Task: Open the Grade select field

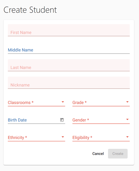Action: click(101, 103)
